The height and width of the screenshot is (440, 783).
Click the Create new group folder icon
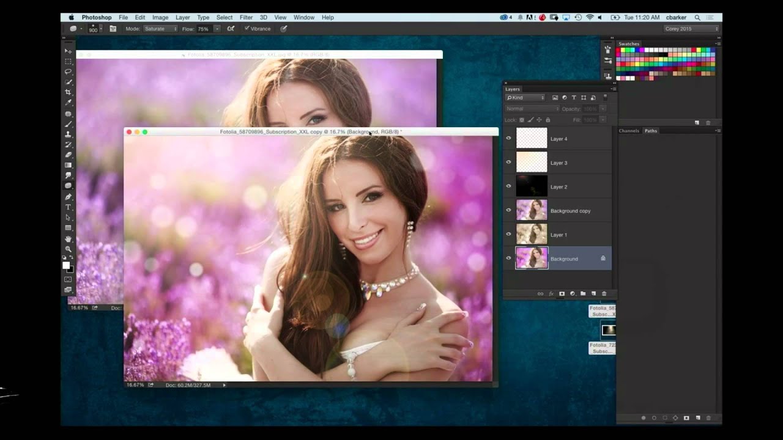click(x=583, y=294)
